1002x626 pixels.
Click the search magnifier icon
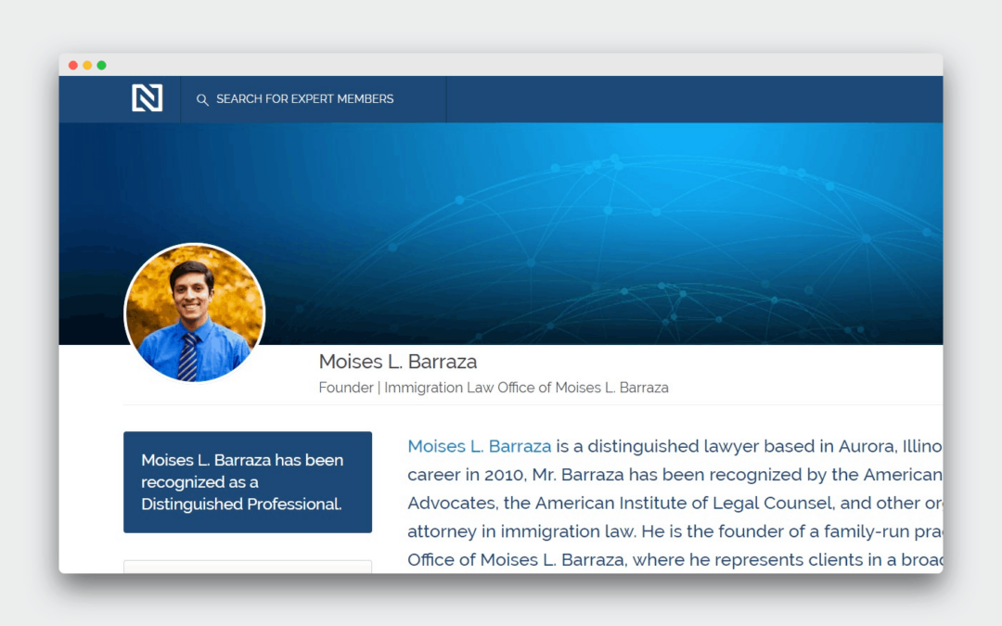tap(202, 99)
